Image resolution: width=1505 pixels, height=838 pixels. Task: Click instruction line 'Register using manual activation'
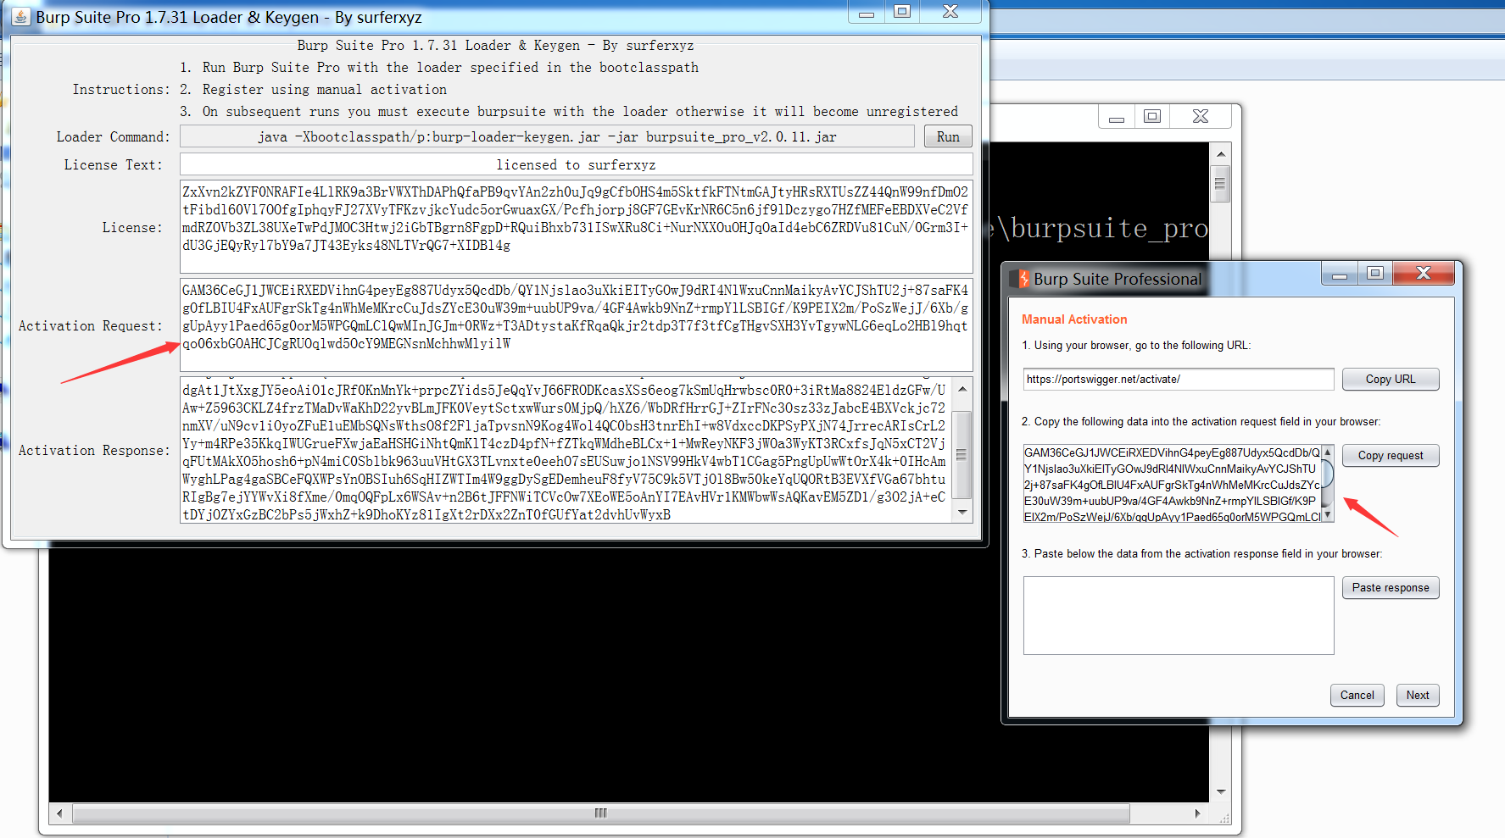pyautogui.click(x=324, y=90)
